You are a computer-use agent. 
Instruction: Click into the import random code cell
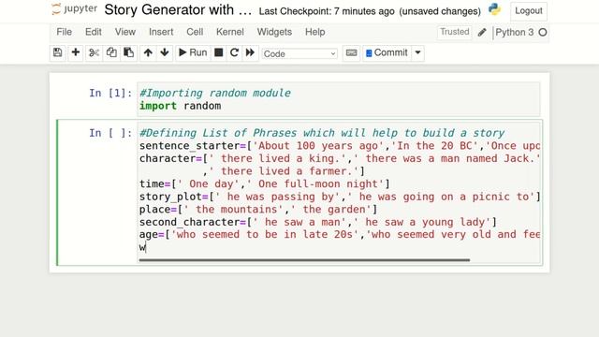pyautogui.click(x=339, y=99)
